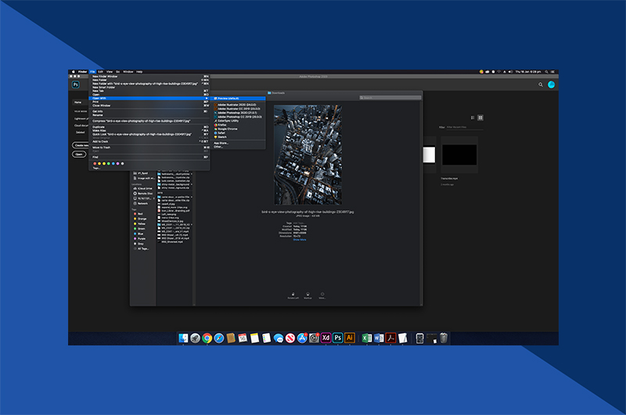Select Google Chrome in Open With submenu
The height and width of the screenshot is (415, 626).
[x=238, y=129]
